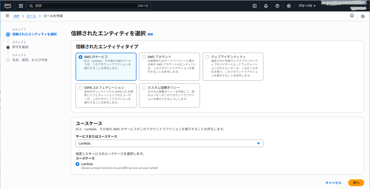This screenshot has height=189, width=370.
Task: Open the notifications bell icon
Action: (266, 6)
